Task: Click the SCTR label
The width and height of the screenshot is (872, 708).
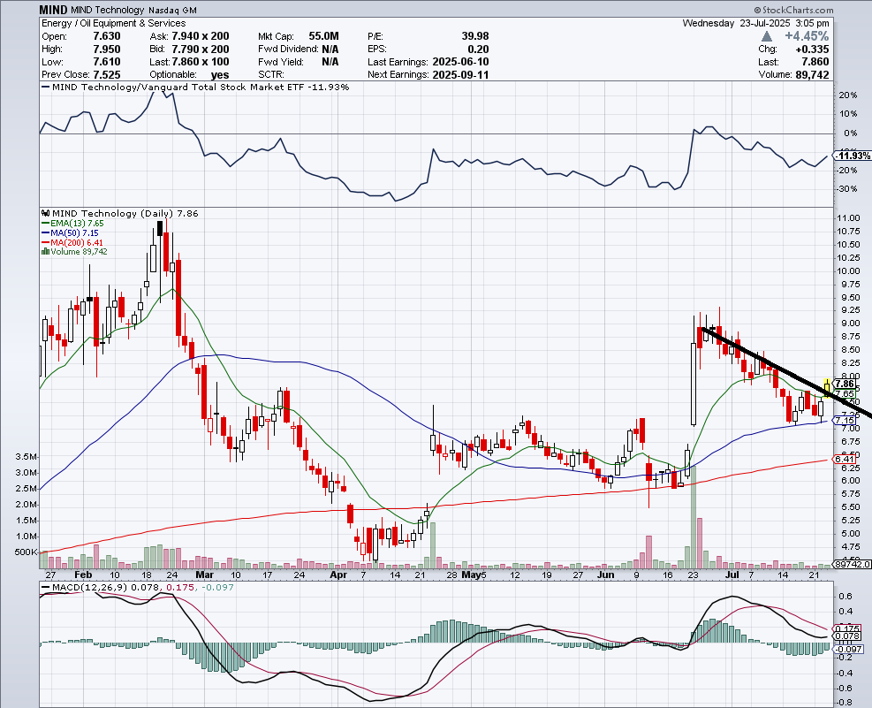Action: [271, 74]
